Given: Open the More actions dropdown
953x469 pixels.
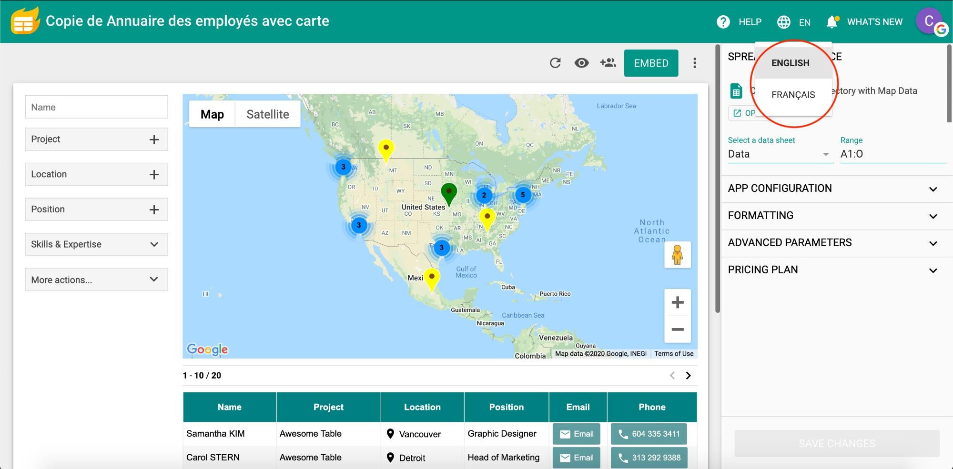Looking at the screenshot, I should point(97,279).
